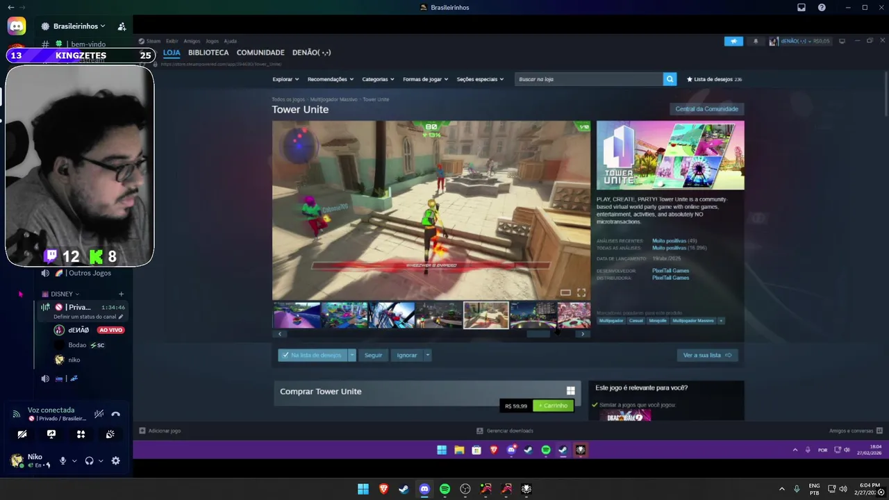This screenshot has width=889, height=500.
Task: Open the Formas de jogar dropdown
Action: pos(426,79)
